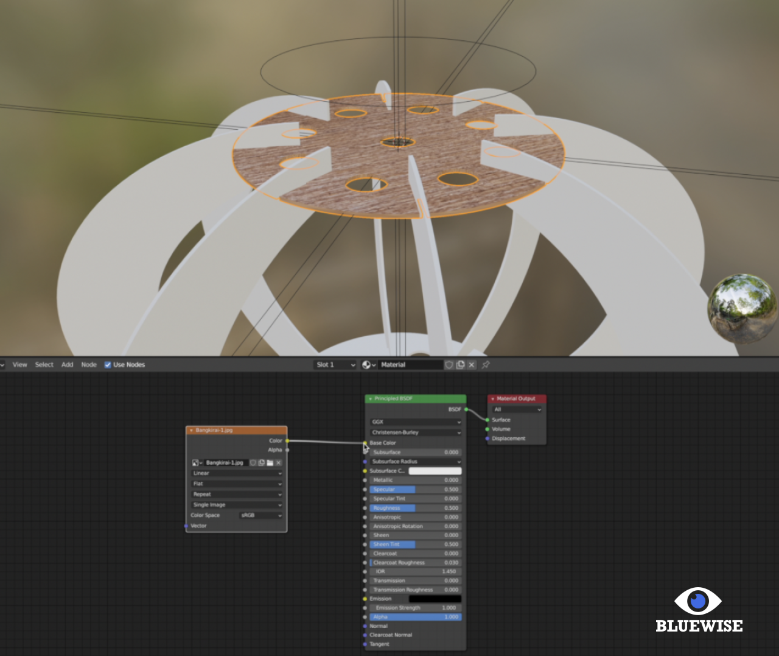Click the Subsurface Color white swatch
Image resolution: width=779 pixels, height=656 pixels.
click(x=435, y=471)
